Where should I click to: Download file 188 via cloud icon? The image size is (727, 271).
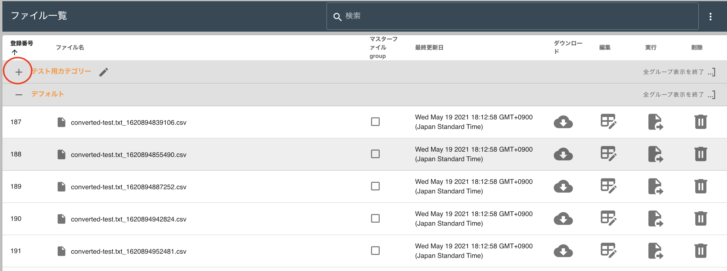(563, 154)
